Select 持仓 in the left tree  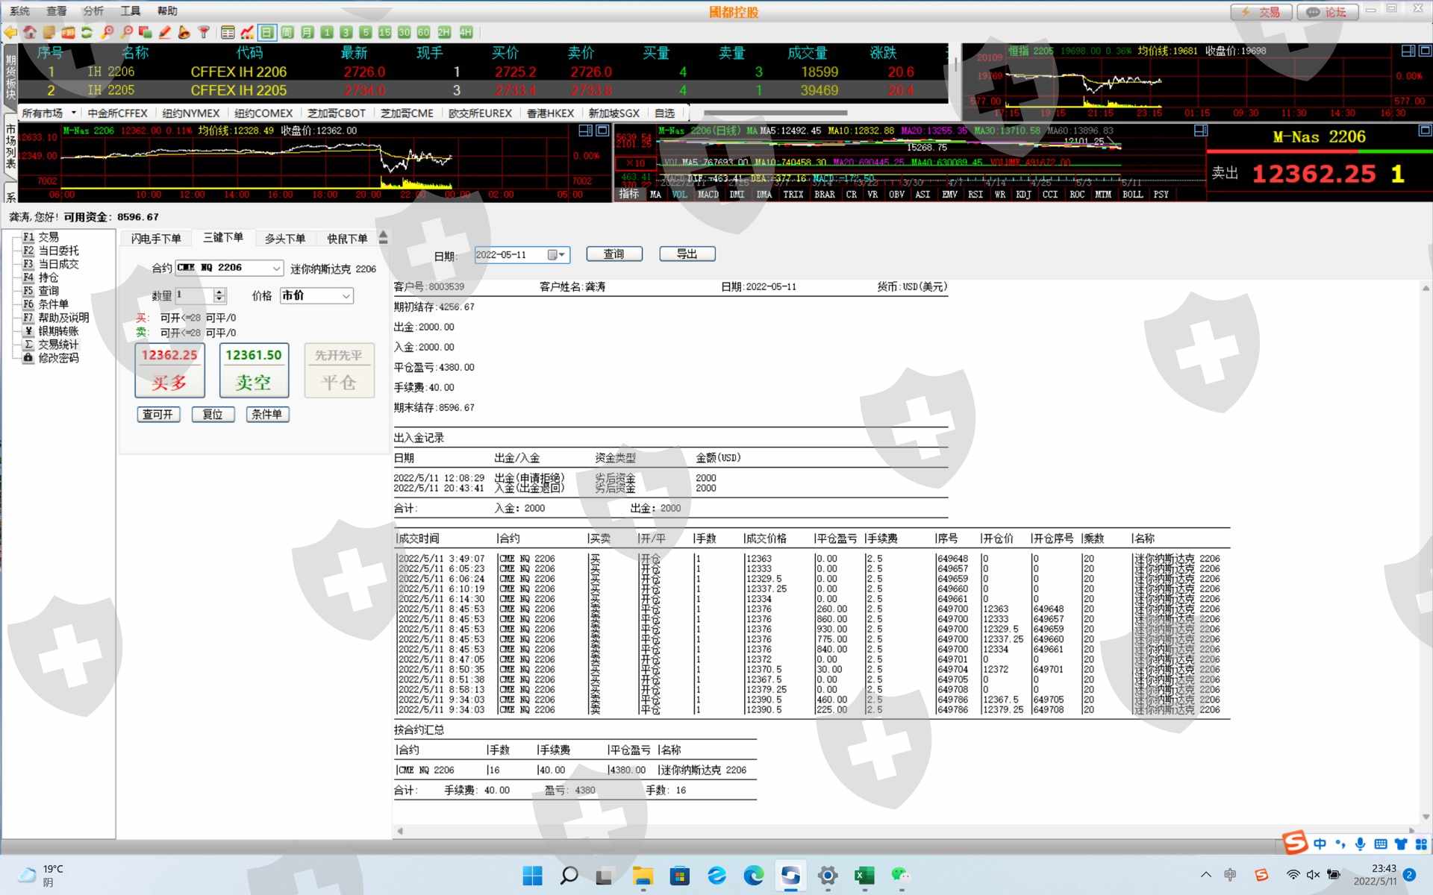point(48,277)
